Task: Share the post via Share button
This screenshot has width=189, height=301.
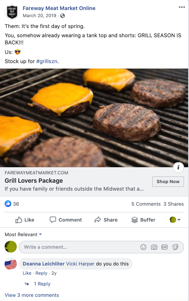Action: pos(106,220)
